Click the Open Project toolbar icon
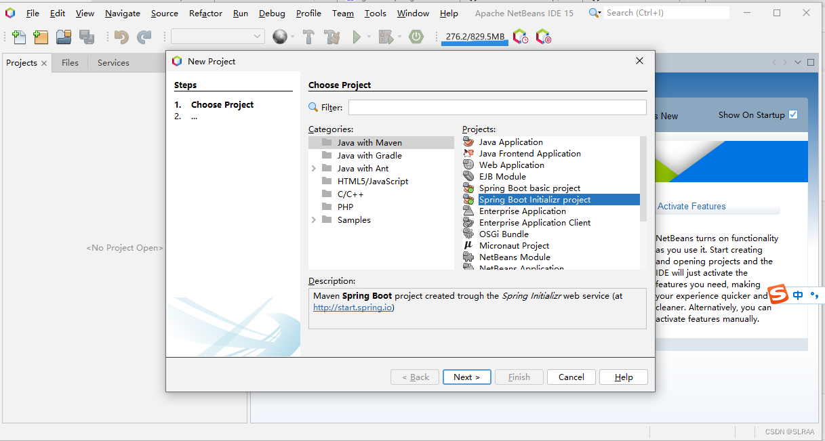Image resolution: width=825 pixels, height=441 pixels. pos(64,37)
